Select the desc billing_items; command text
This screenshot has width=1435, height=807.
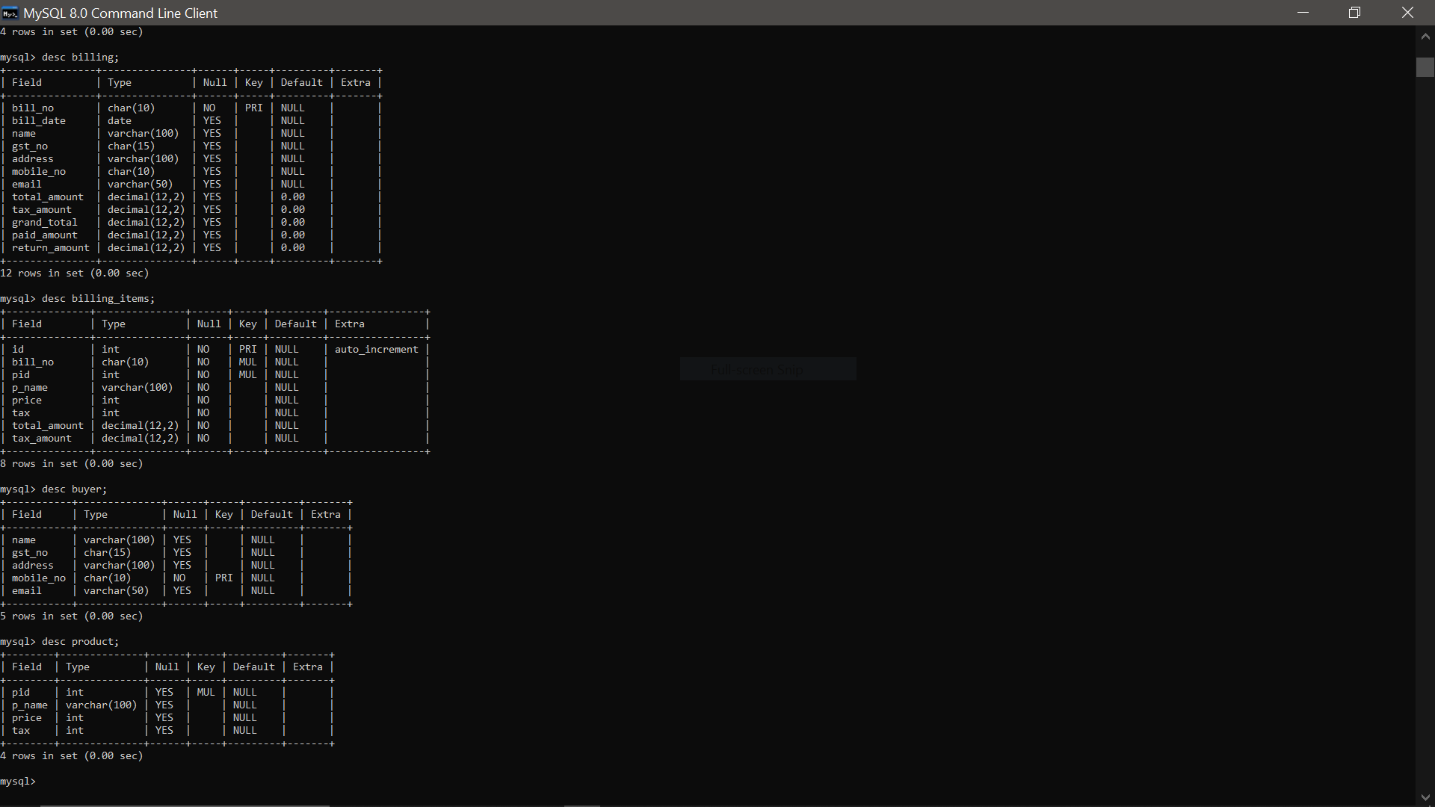(x=96, y=298)
